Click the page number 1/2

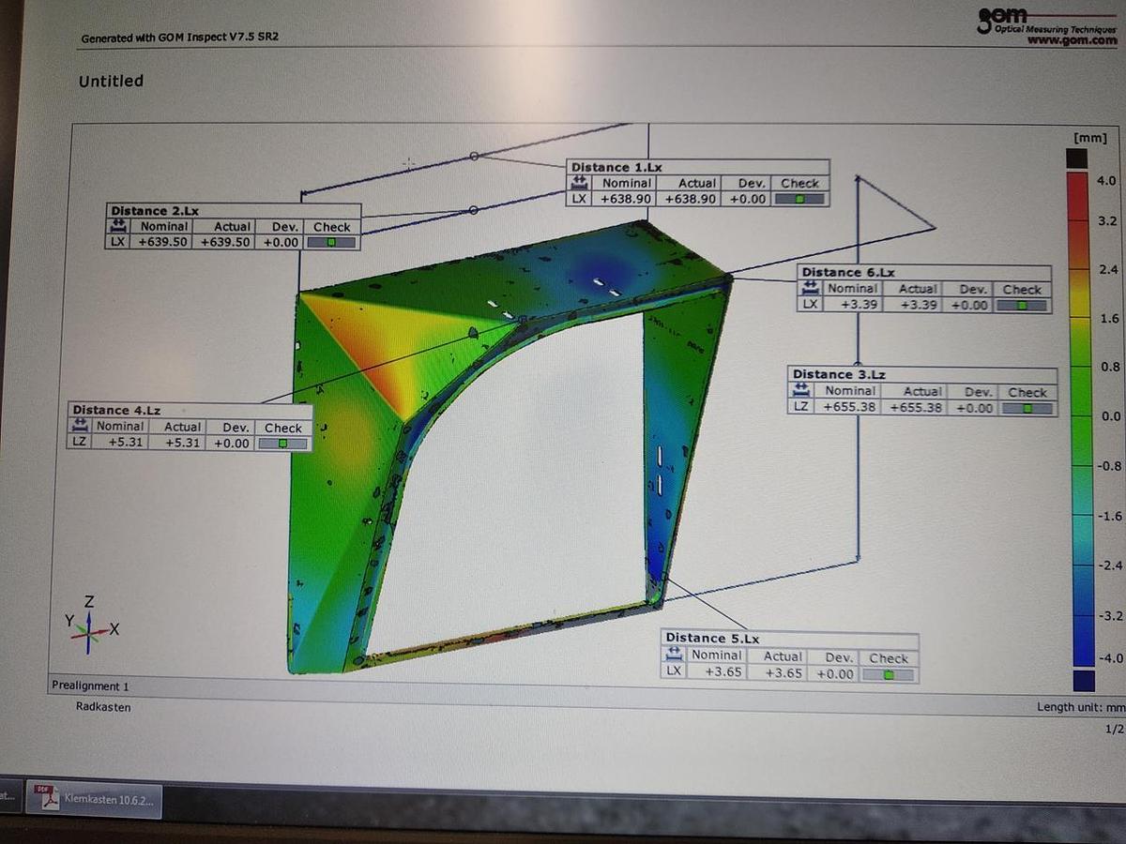click(1114, 729)
